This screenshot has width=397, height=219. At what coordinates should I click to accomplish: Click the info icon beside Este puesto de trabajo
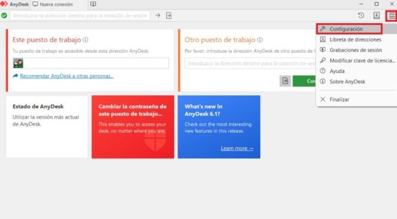[x=85, y=40]
